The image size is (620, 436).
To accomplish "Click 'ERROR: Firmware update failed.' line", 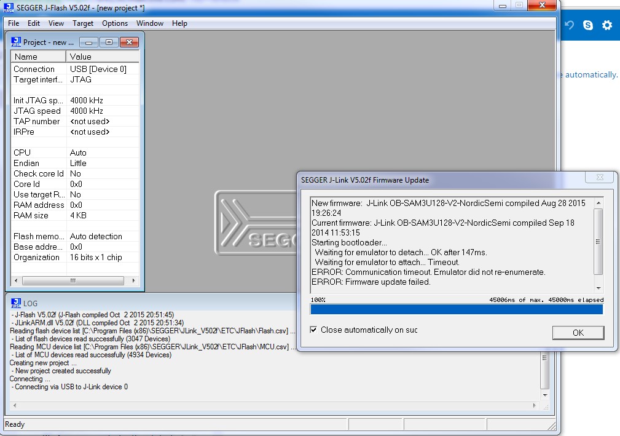I will point(371,282).
